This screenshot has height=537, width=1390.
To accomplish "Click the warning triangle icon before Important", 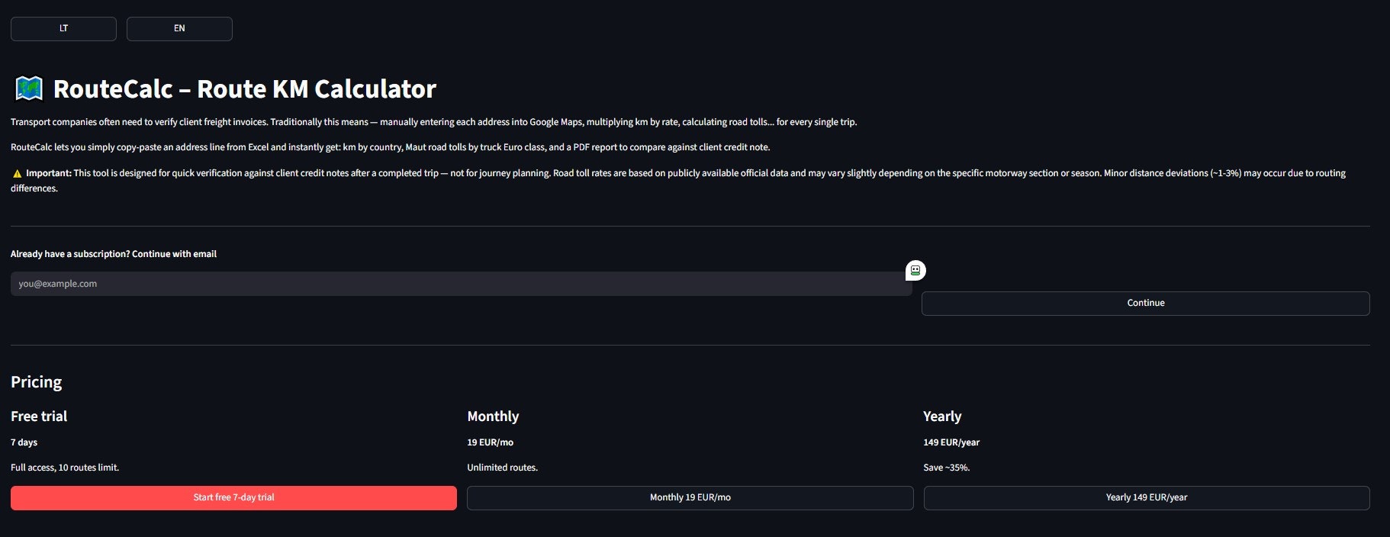I will [x=18, y=174].
